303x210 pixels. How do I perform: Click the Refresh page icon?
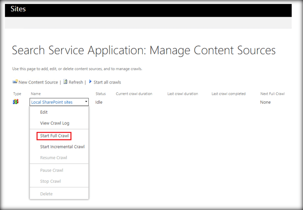click(66, 82)
